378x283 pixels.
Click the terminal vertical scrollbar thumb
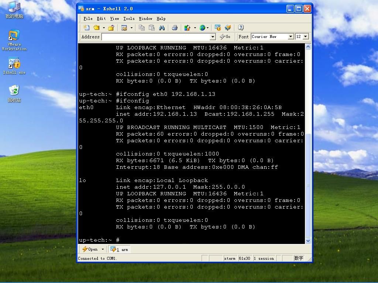pos(308,185)
